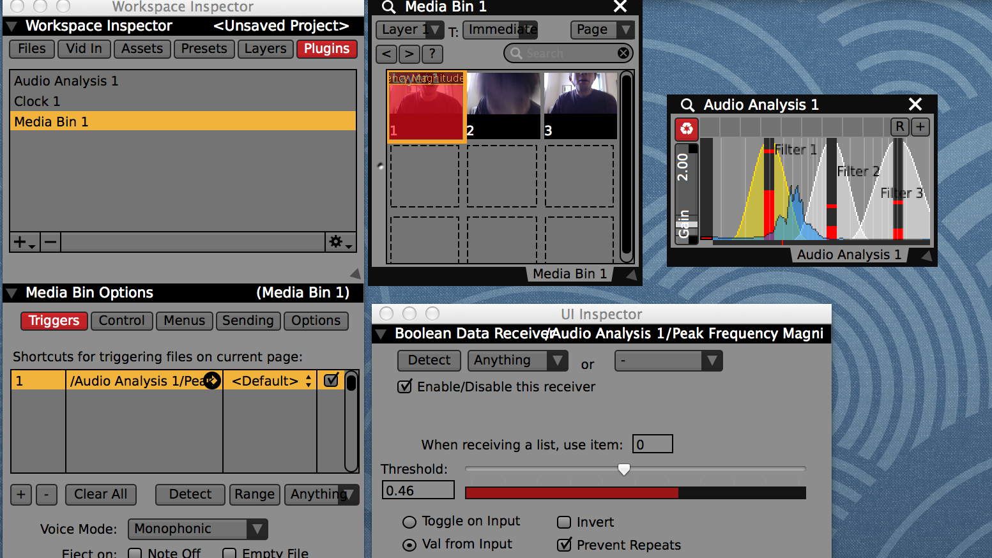
Task: Collapse the Media Bin Options section
Action: coord(11,294)
